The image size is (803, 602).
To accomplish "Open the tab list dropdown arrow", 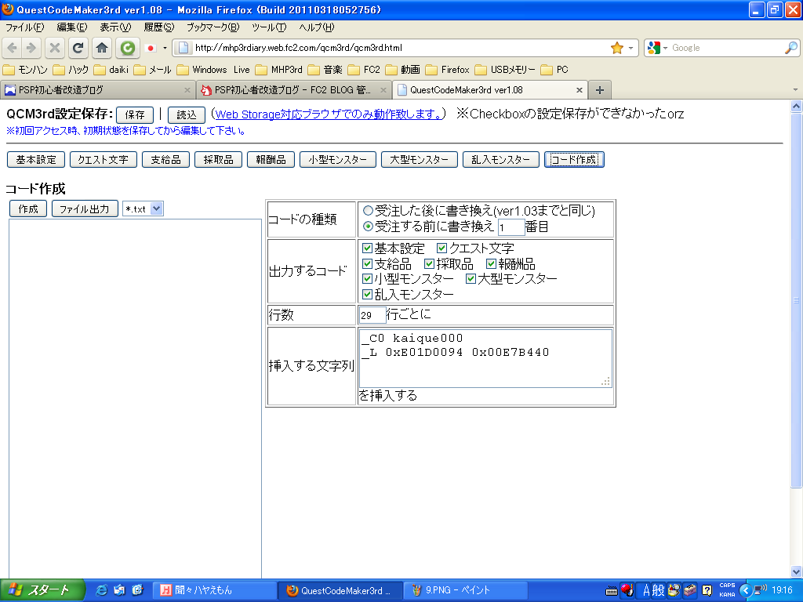I will point(795,90).
